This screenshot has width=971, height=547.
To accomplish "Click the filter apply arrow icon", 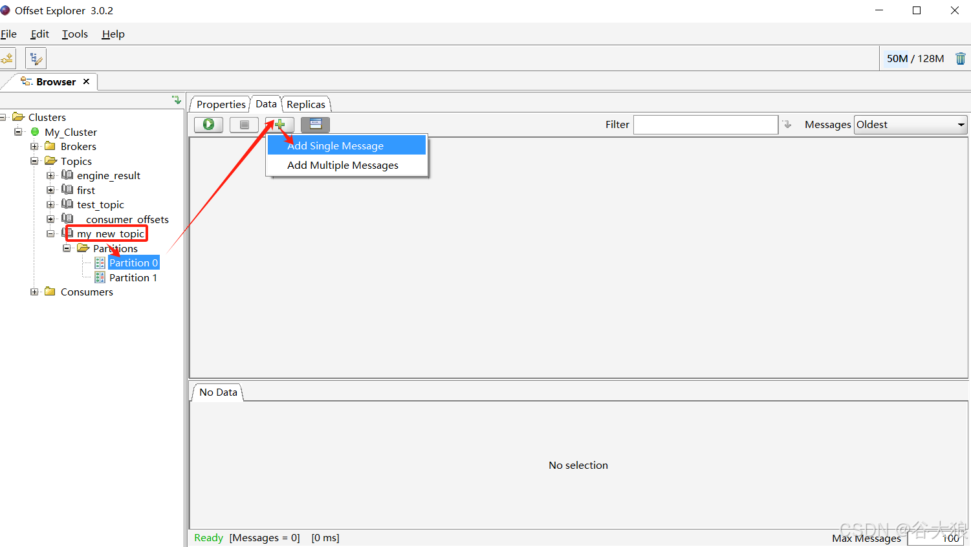I will (787, 124).
